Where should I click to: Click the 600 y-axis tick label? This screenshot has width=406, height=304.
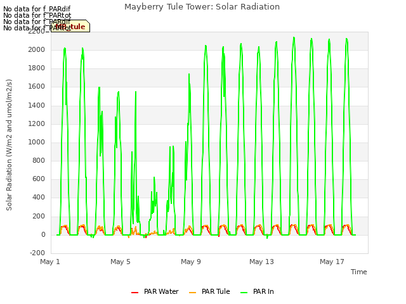[39, 179]
